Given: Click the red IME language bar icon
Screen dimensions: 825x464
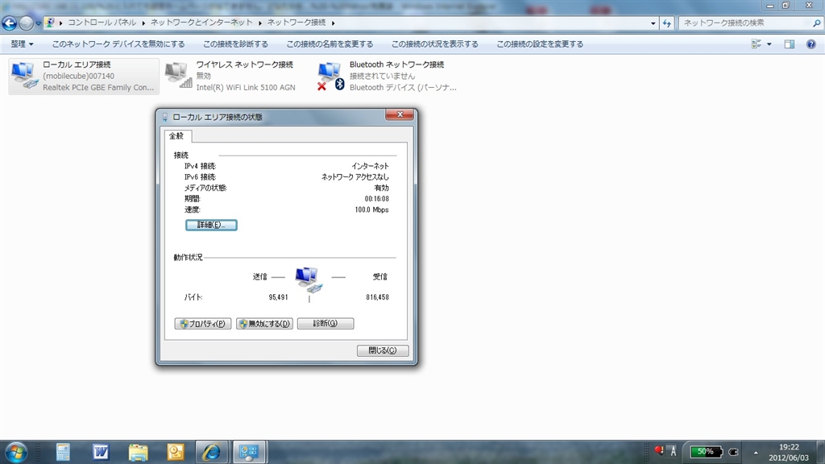Looking at the screenshot, I should coord(659,450).
